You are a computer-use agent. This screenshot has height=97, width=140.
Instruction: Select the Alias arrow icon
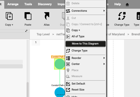47,16
